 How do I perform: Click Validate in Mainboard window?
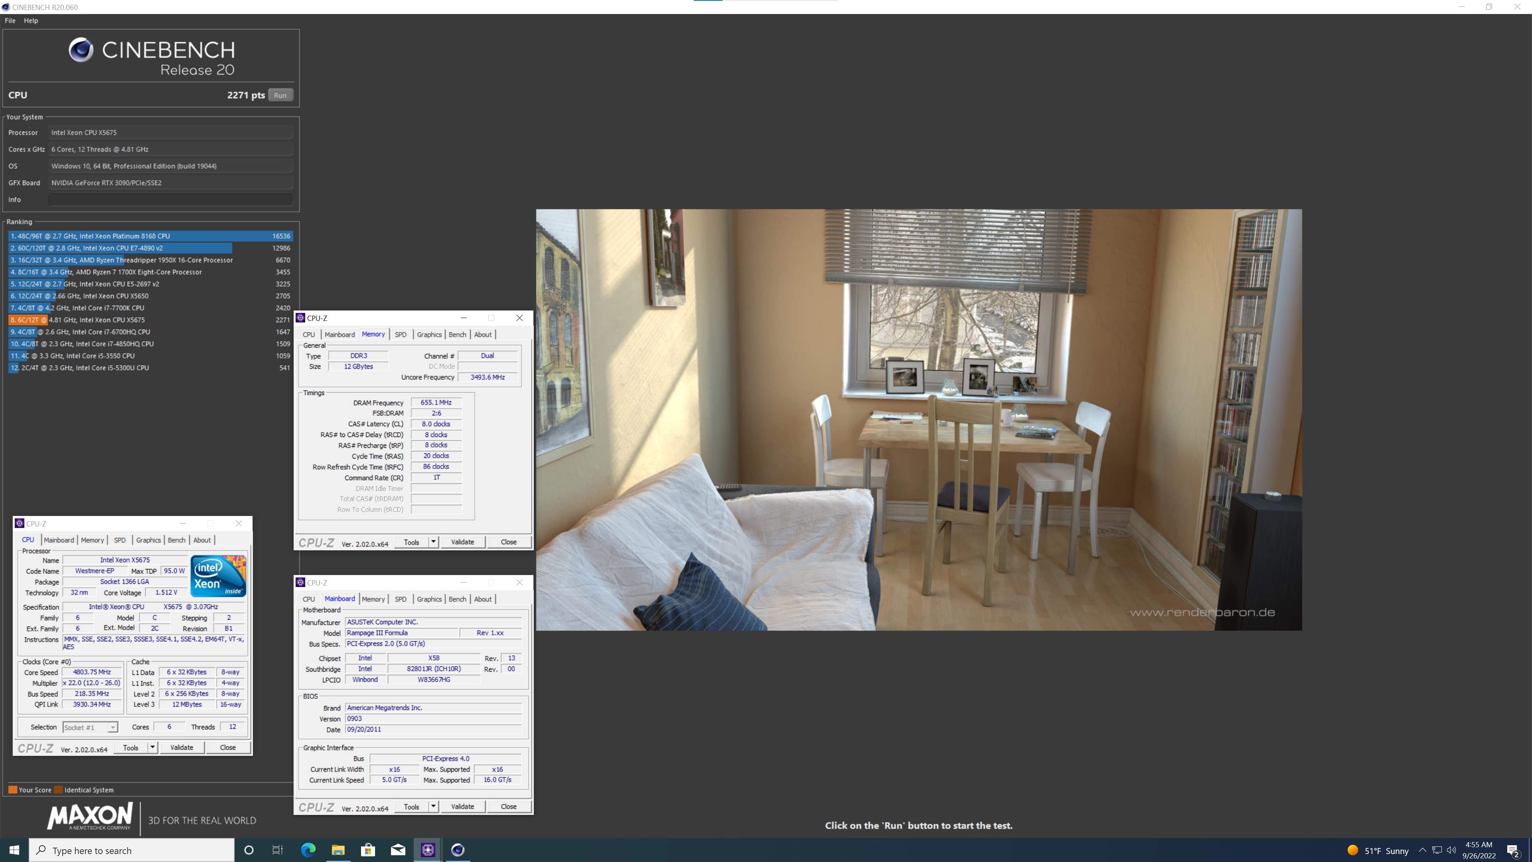click(463, 807)
